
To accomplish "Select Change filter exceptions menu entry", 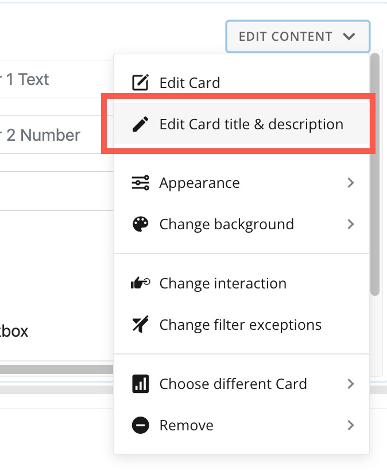I will [x=241, y=325].
